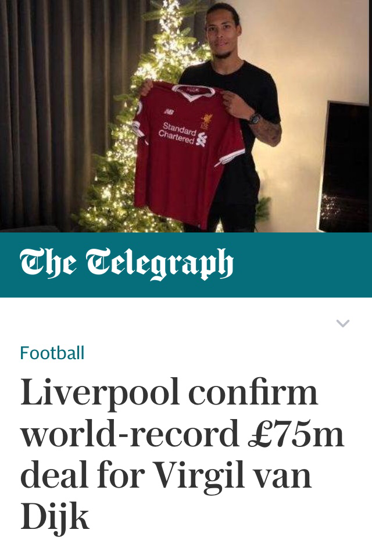Click the Liverpool crest on the red shirt
The height and width of the screenshot is (544, 372).
(x=206, y=121)
